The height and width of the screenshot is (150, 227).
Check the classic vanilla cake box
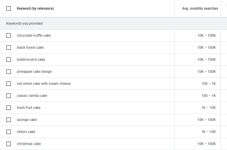pos(9,96)
